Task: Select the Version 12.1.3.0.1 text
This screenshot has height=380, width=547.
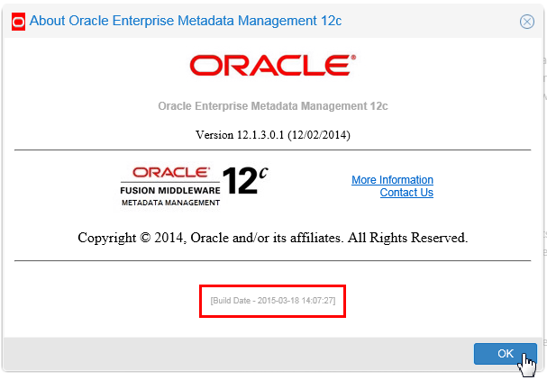Action: 273,135
